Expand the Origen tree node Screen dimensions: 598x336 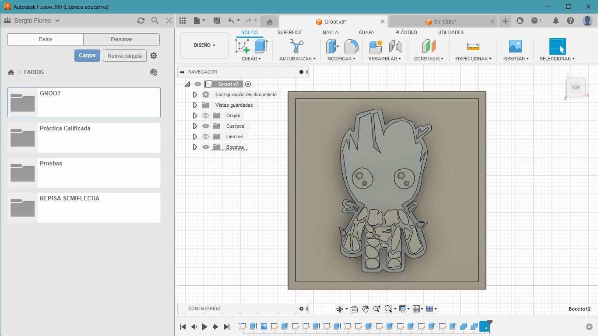coord(195,115)
